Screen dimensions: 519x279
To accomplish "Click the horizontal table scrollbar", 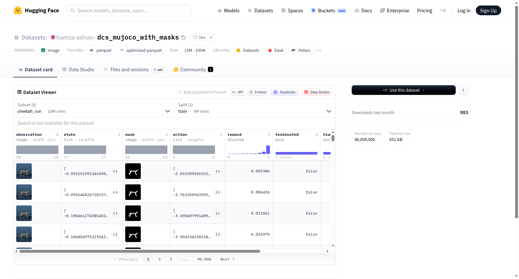I will (x=140, y=251).
